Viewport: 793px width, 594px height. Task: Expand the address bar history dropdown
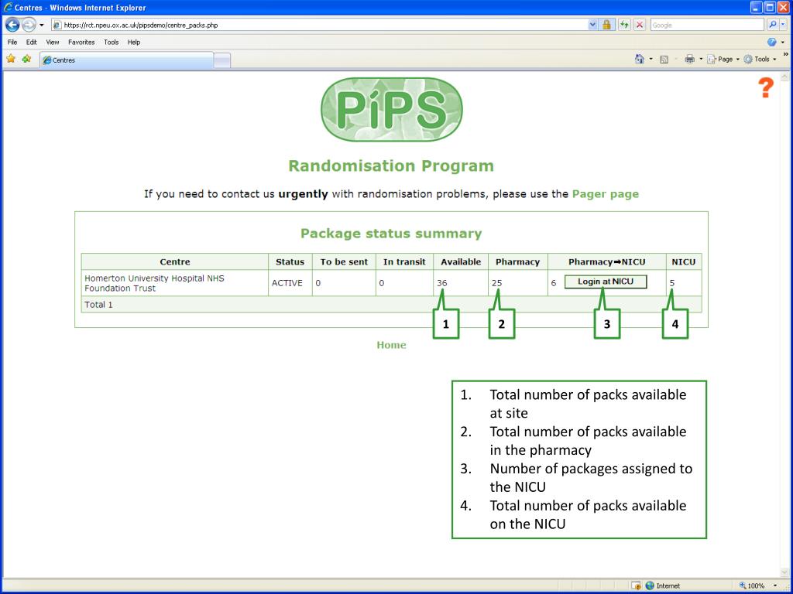click(x=592, y=25)
